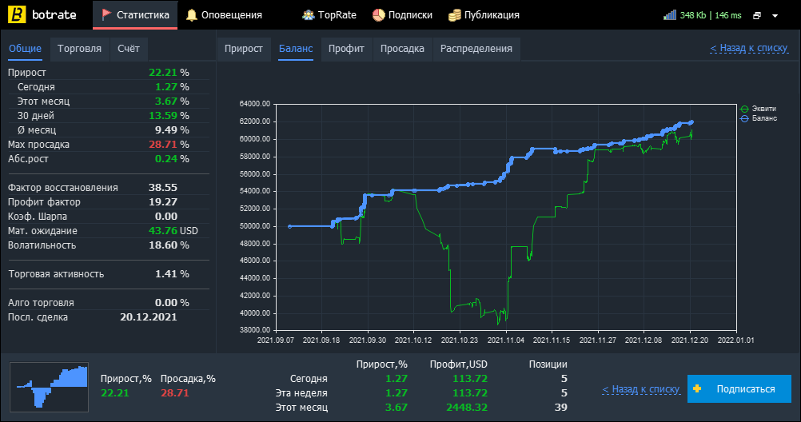Viewport: 801px width, 422px height.
Task: Click bottom '< Назад к списку' link
Action: [641, 389]
